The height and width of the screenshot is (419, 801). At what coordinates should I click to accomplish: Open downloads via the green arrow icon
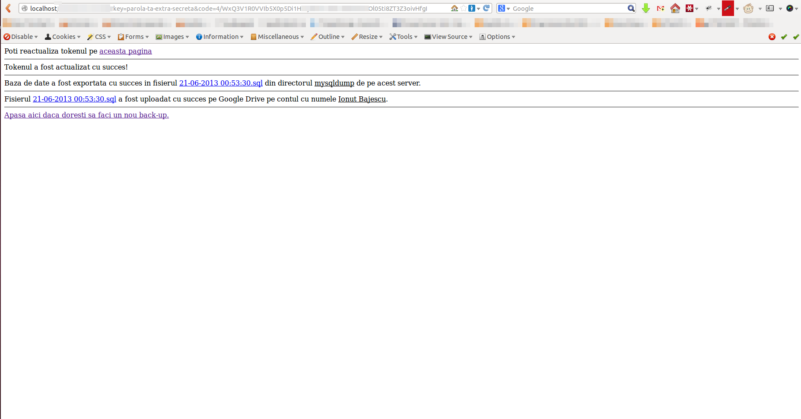click(x=646, y=8)
